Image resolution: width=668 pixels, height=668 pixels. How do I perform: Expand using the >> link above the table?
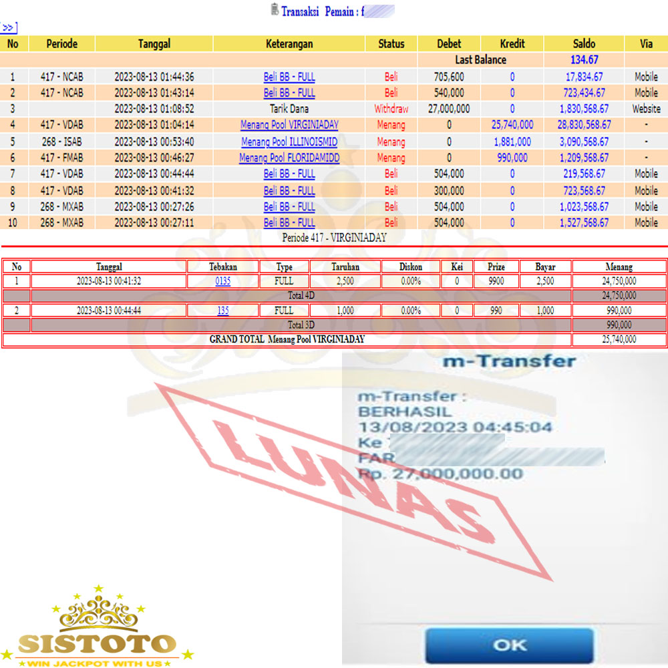tap(9, 27)
